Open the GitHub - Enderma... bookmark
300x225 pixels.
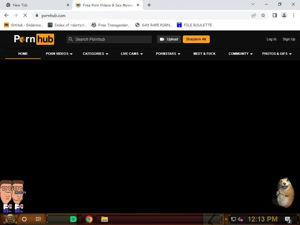[23, 25]
